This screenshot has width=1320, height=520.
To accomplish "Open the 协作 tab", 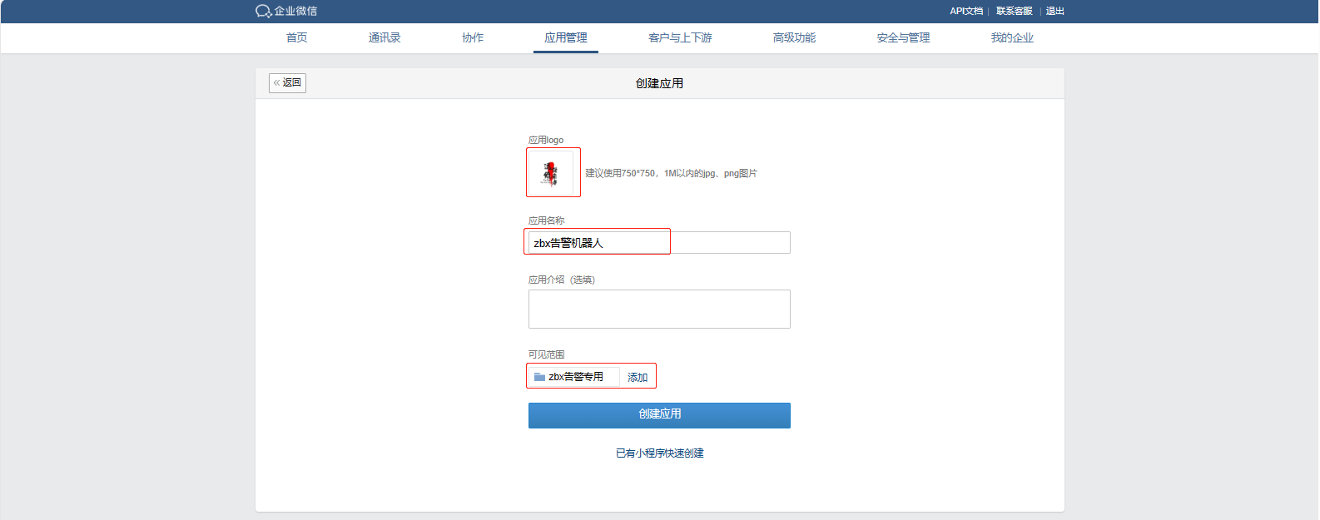I will (x=473, y=37).
